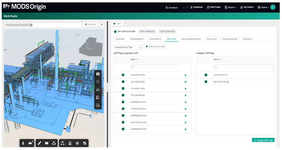Toggle viewer fullscreen icon
Viewport: 282px width, 150px height.
[x=85, y=143]
